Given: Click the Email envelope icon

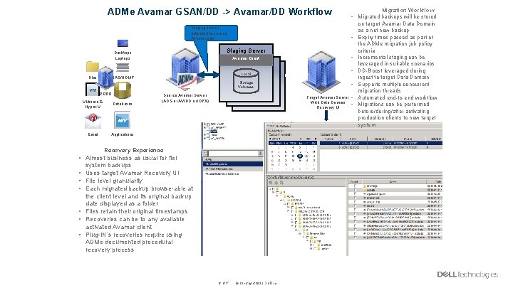Looking at the screenshot, I should 93,120.
